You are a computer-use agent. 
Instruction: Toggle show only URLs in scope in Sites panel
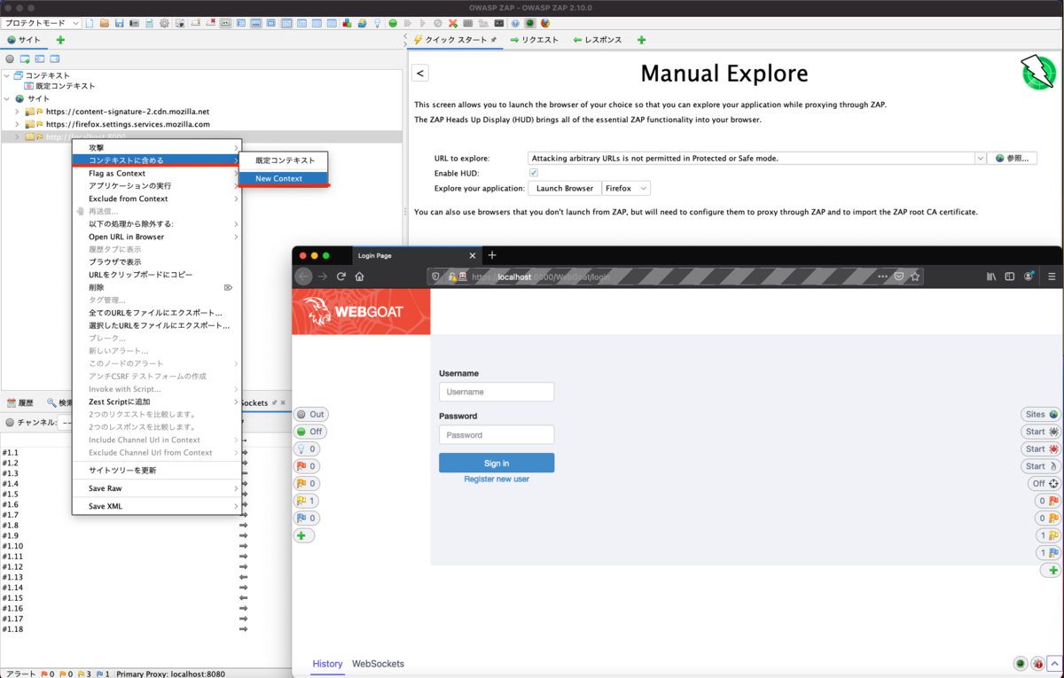click(x=10, y=58)
